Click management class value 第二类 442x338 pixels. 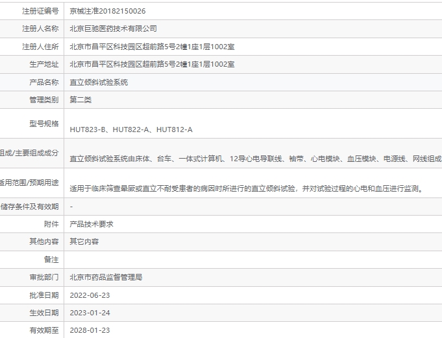[80, 100]
